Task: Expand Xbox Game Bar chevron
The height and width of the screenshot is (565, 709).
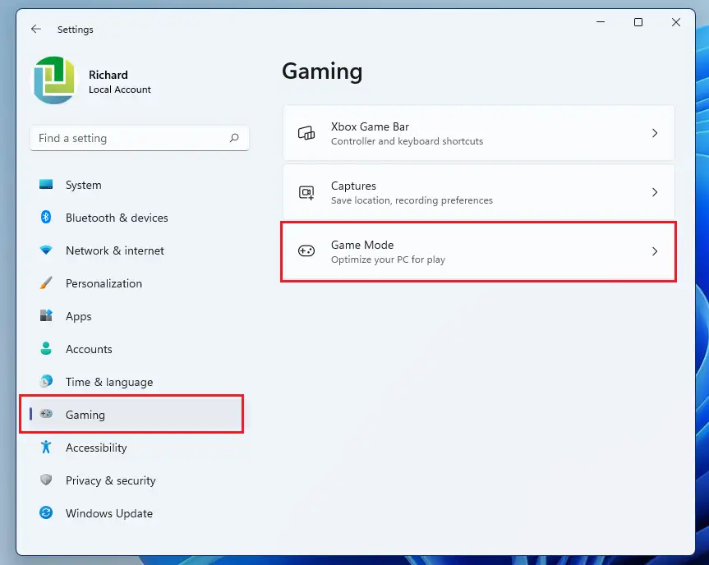Action: (654, 133)
